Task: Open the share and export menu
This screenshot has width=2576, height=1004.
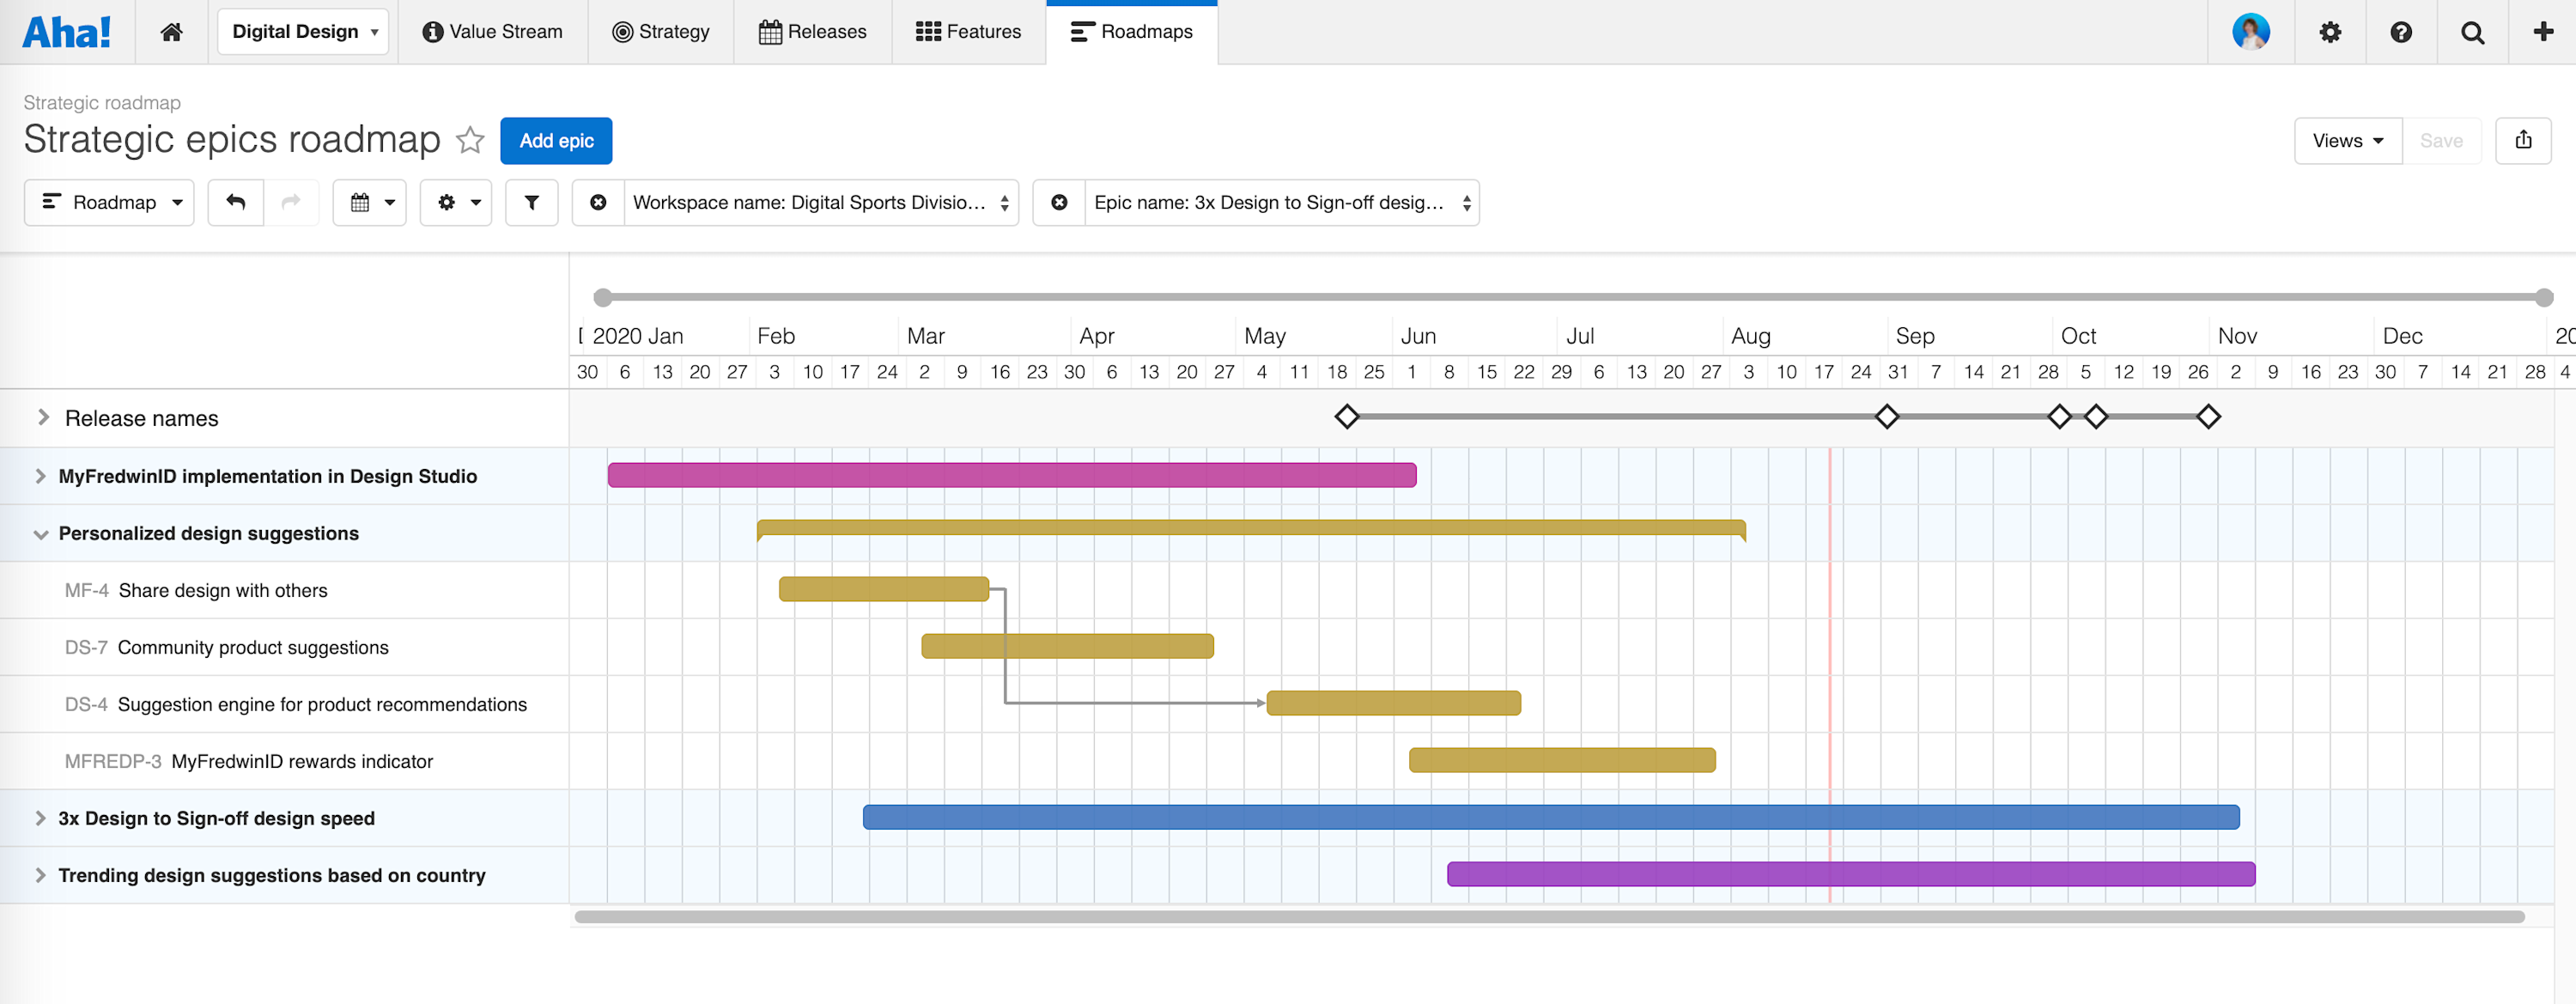Action: pos(2524,140)
